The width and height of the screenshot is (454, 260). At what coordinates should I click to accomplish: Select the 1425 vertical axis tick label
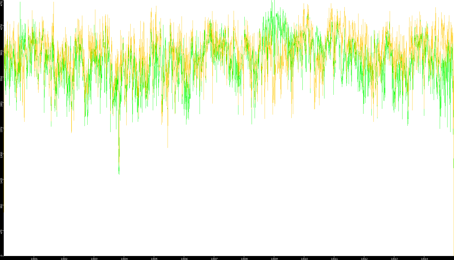click(2, 181)
